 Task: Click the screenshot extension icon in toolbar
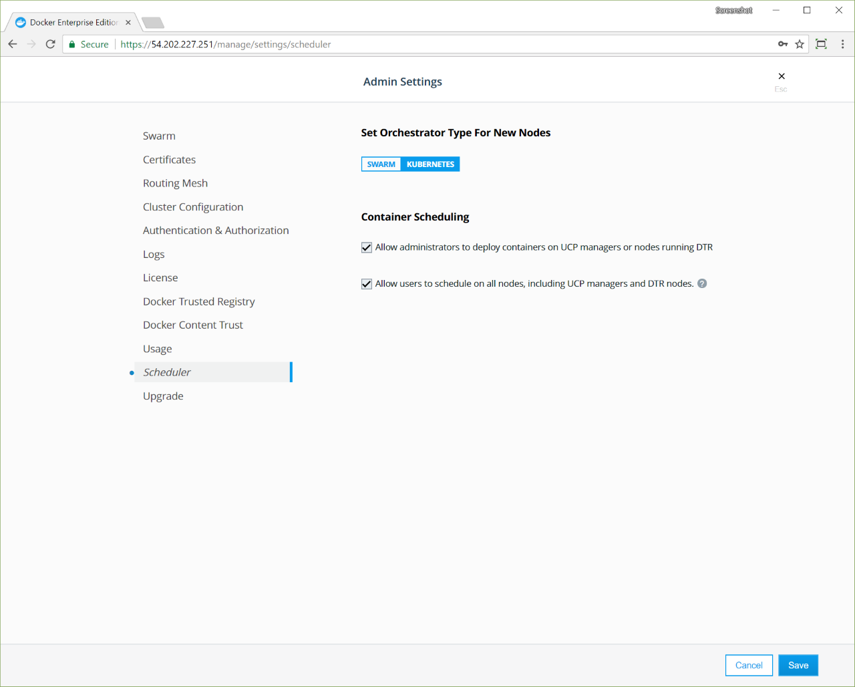(821, 44)
